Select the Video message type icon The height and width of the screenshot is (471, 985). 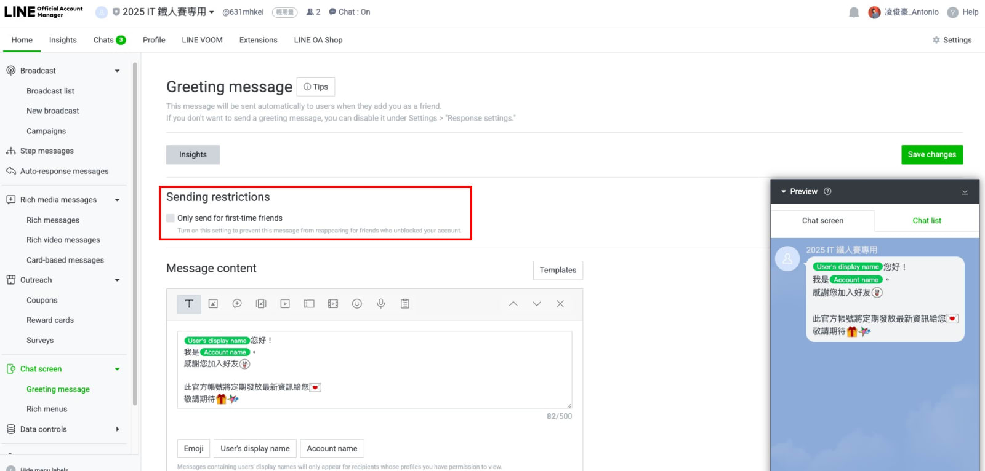point(285,304)
